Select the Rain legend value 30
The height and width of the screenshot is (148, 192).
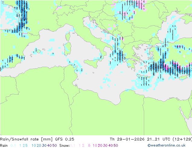click(44, 146)
